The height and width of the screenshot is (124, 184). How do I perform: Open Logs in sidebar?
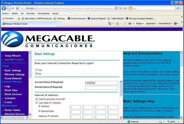pos(7,86)
